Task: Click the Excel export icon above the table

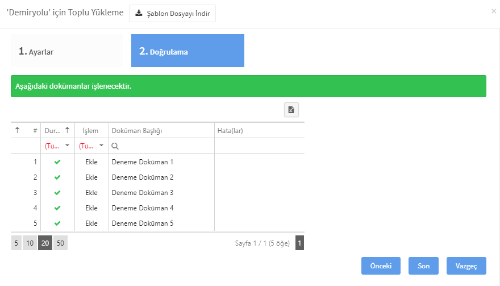Action: (291, 110)
